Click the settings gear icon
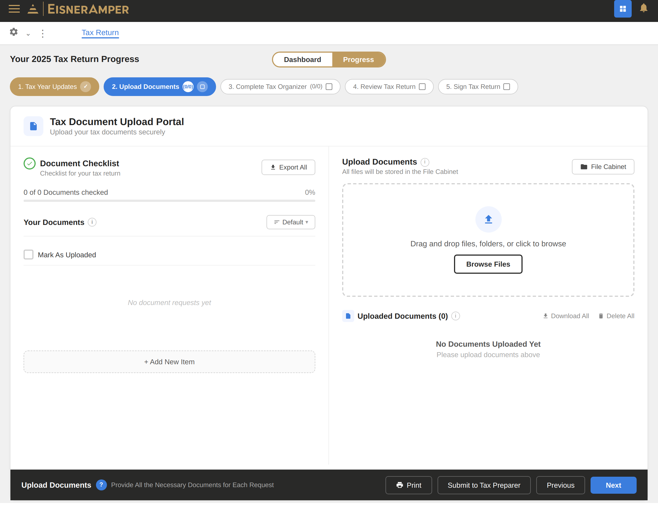 pos(13,32)
